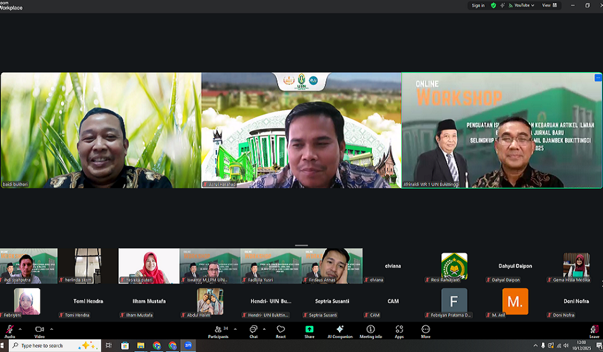
Task: Open the More options menu
Action: 425,331
